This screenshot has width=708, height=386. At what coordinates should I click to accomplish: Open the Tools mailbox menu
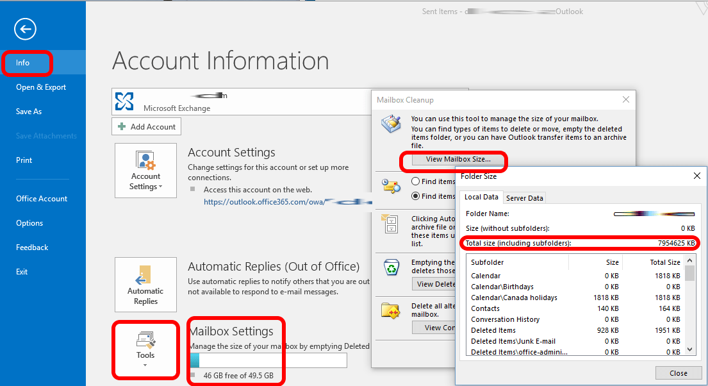click(x=145, y=349)
